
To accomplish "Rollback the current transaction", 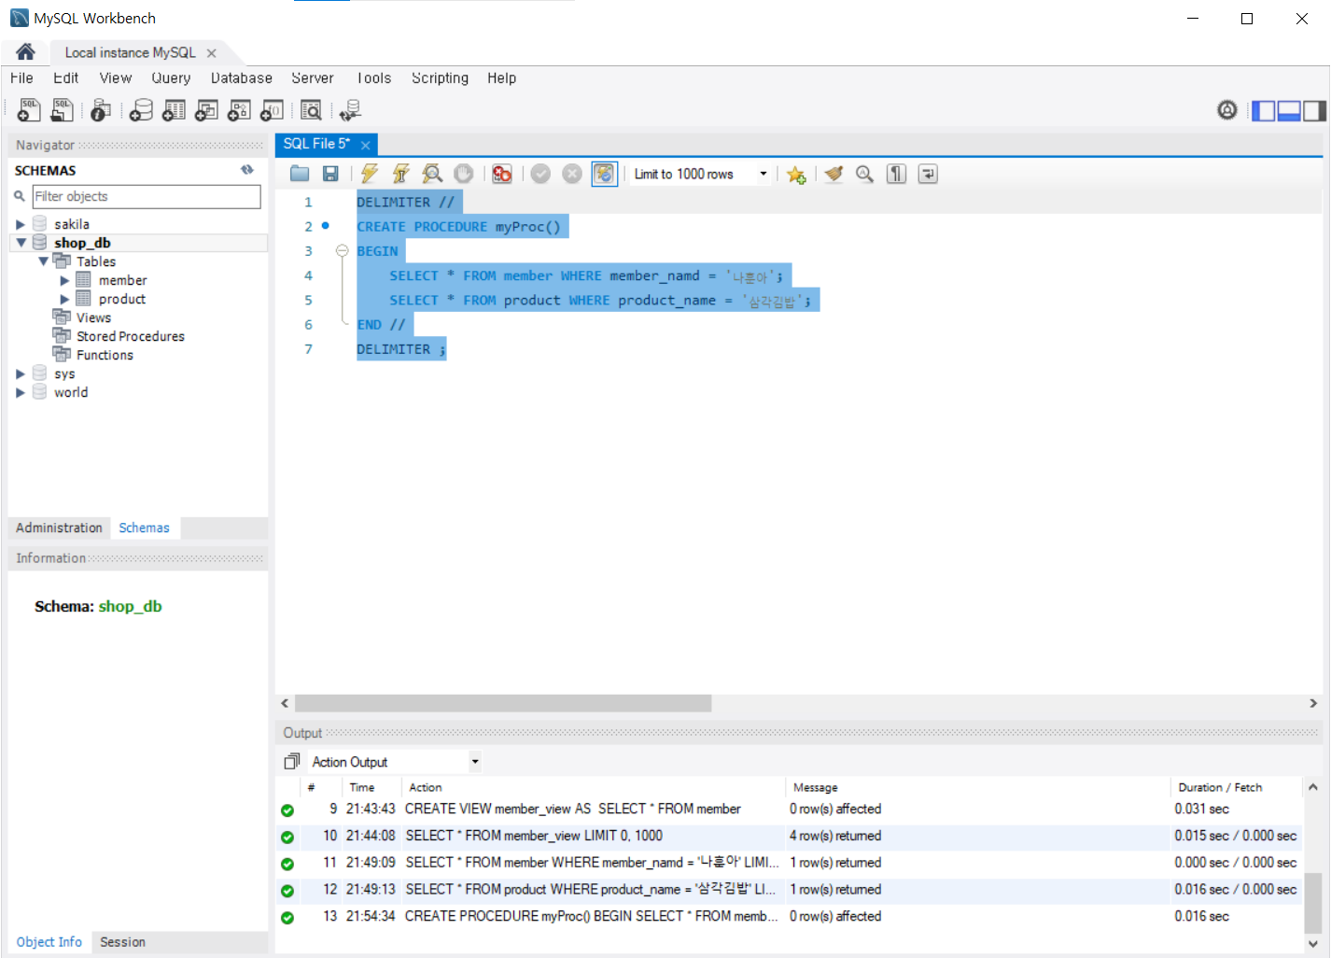I will [x=572, y=174].
